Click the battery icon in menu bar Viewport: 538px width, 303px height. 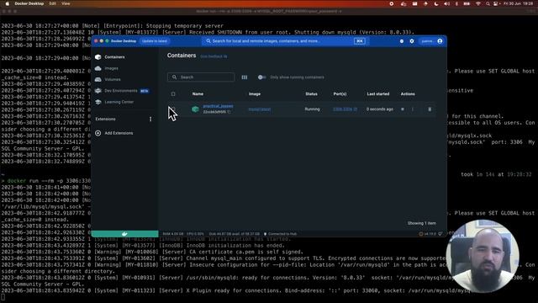point(467,3)
